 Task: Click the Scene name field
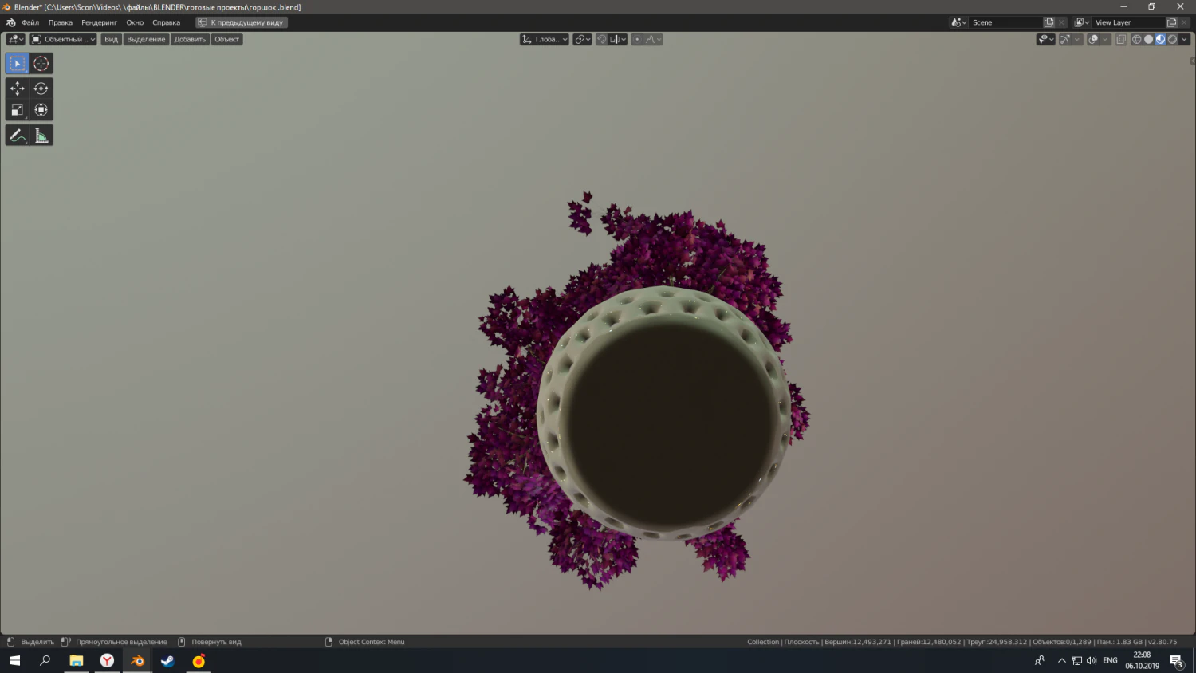click(x=1003, y=22)
